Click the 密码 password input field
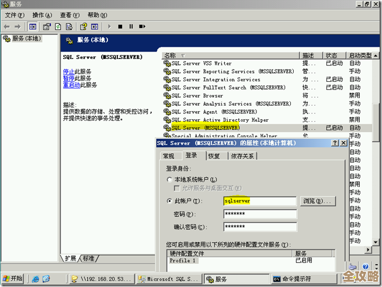This screenshot has height=287, width=382. point(260,214)
